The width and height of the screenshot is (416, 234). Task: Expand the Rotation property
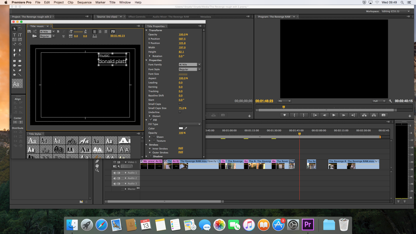pyautogui.click(x=150, y=56)
